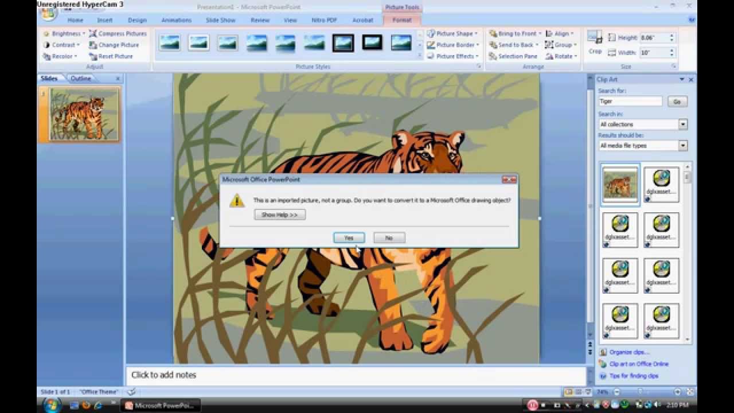Open the Organize clips link

[630, 352]
